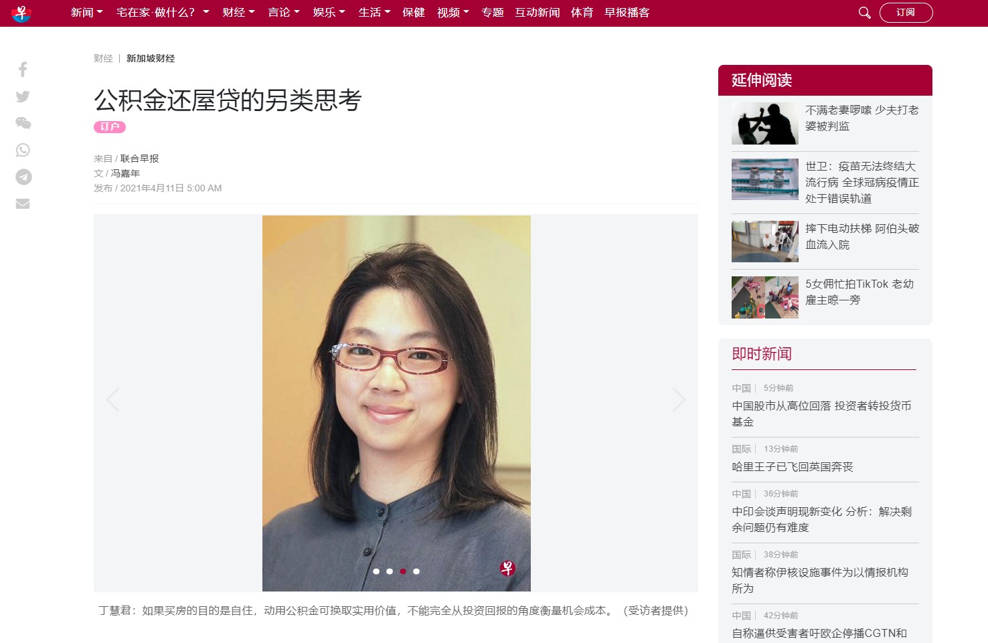Share article via WeChat icon
Image resolution: width=988 pixels, height=643 pixels.
coord(23,123)
